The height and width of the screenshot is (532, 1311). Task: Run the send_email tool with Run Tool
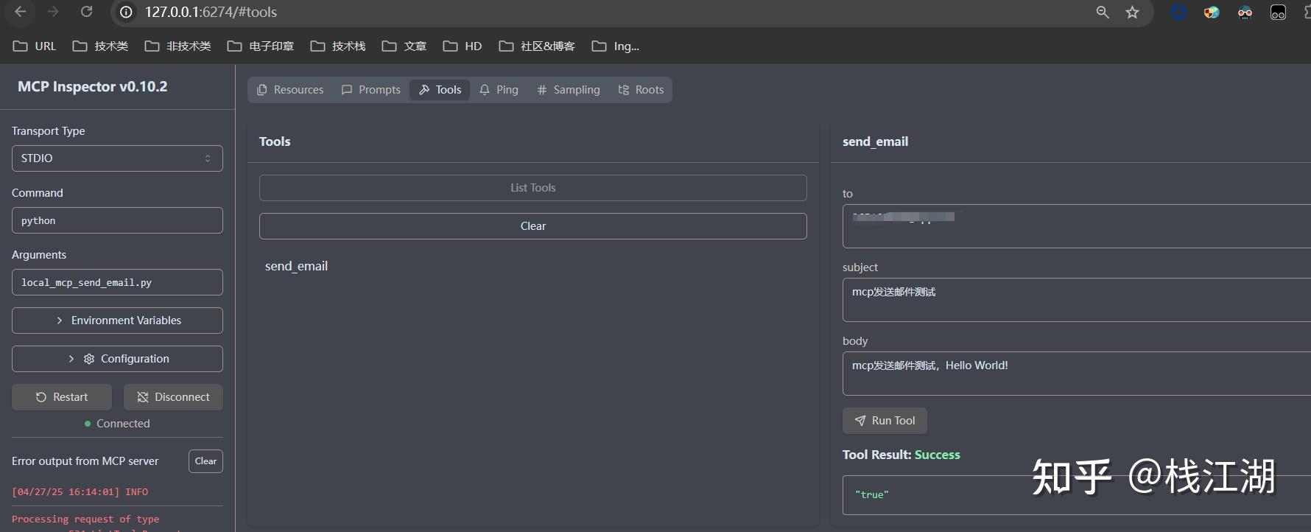pos(885,421)
